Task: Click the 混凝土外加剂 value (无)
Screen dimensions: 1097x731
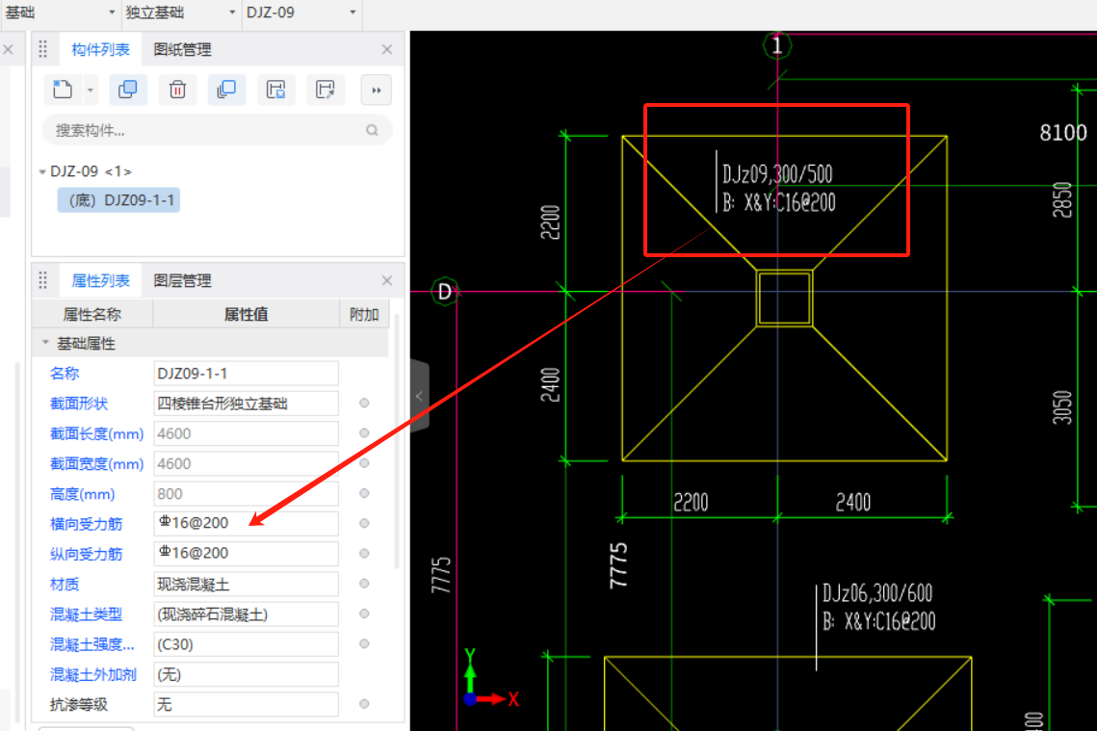Action: coord(246,674)
